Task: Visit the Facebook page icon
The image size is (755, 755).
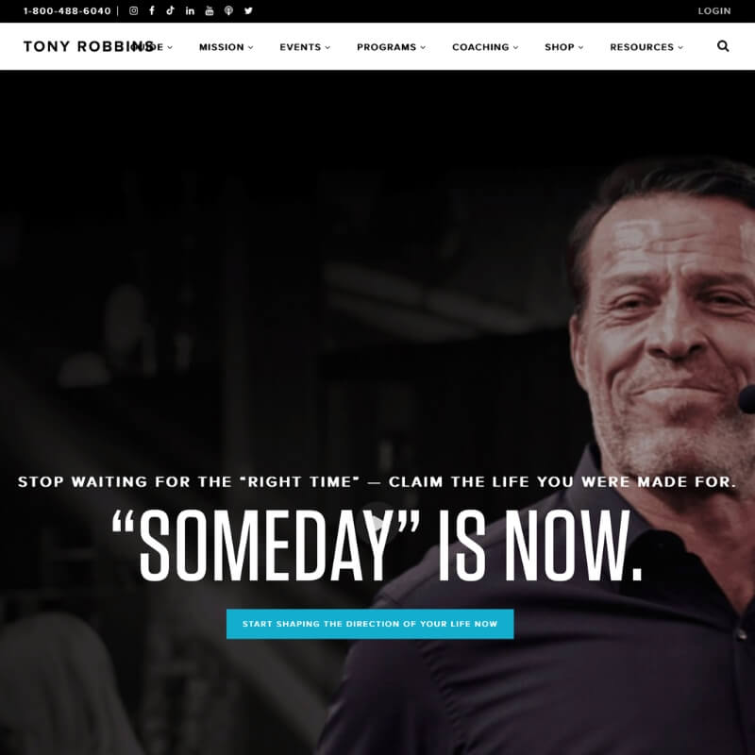Action: (x=152, y=10)
